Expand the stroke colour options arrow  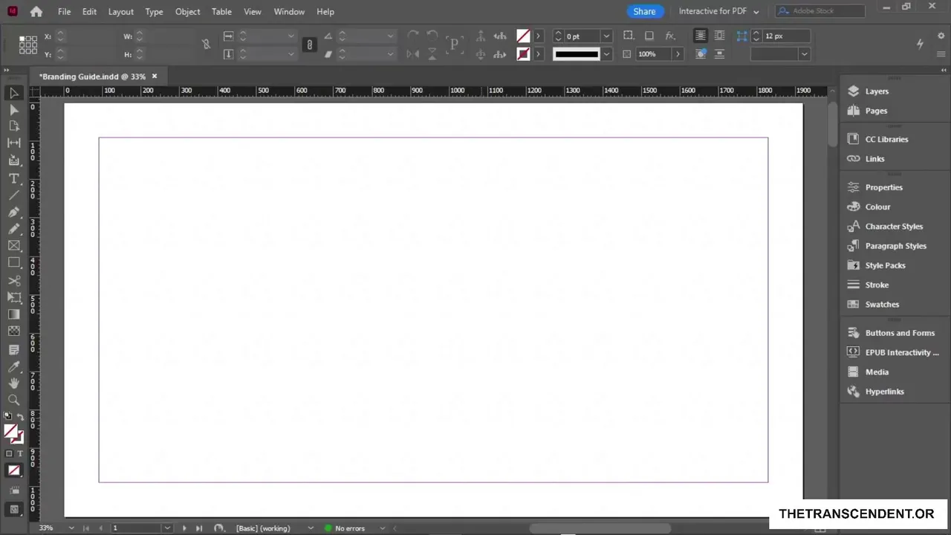pos(538,53)
